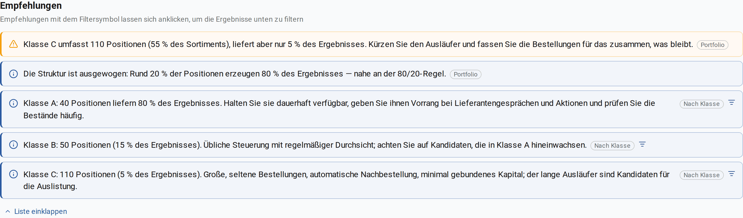Click info icon of Klasse B recommendation
The image size is (743, 218).
13,145
